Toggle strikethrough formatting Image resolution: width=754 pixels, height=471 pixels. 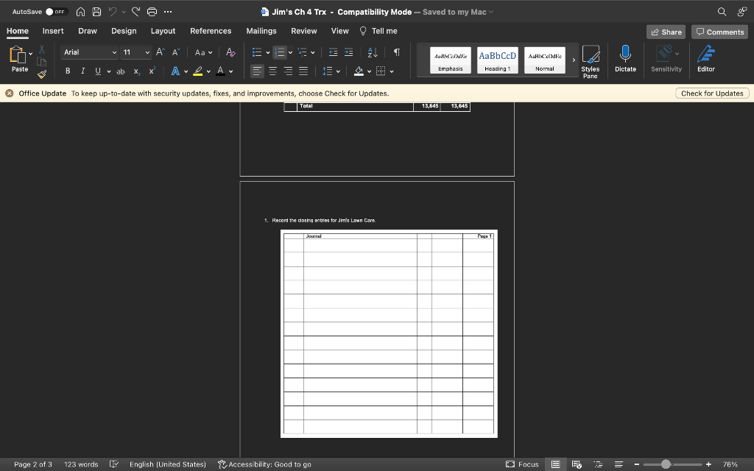point(120,71)
